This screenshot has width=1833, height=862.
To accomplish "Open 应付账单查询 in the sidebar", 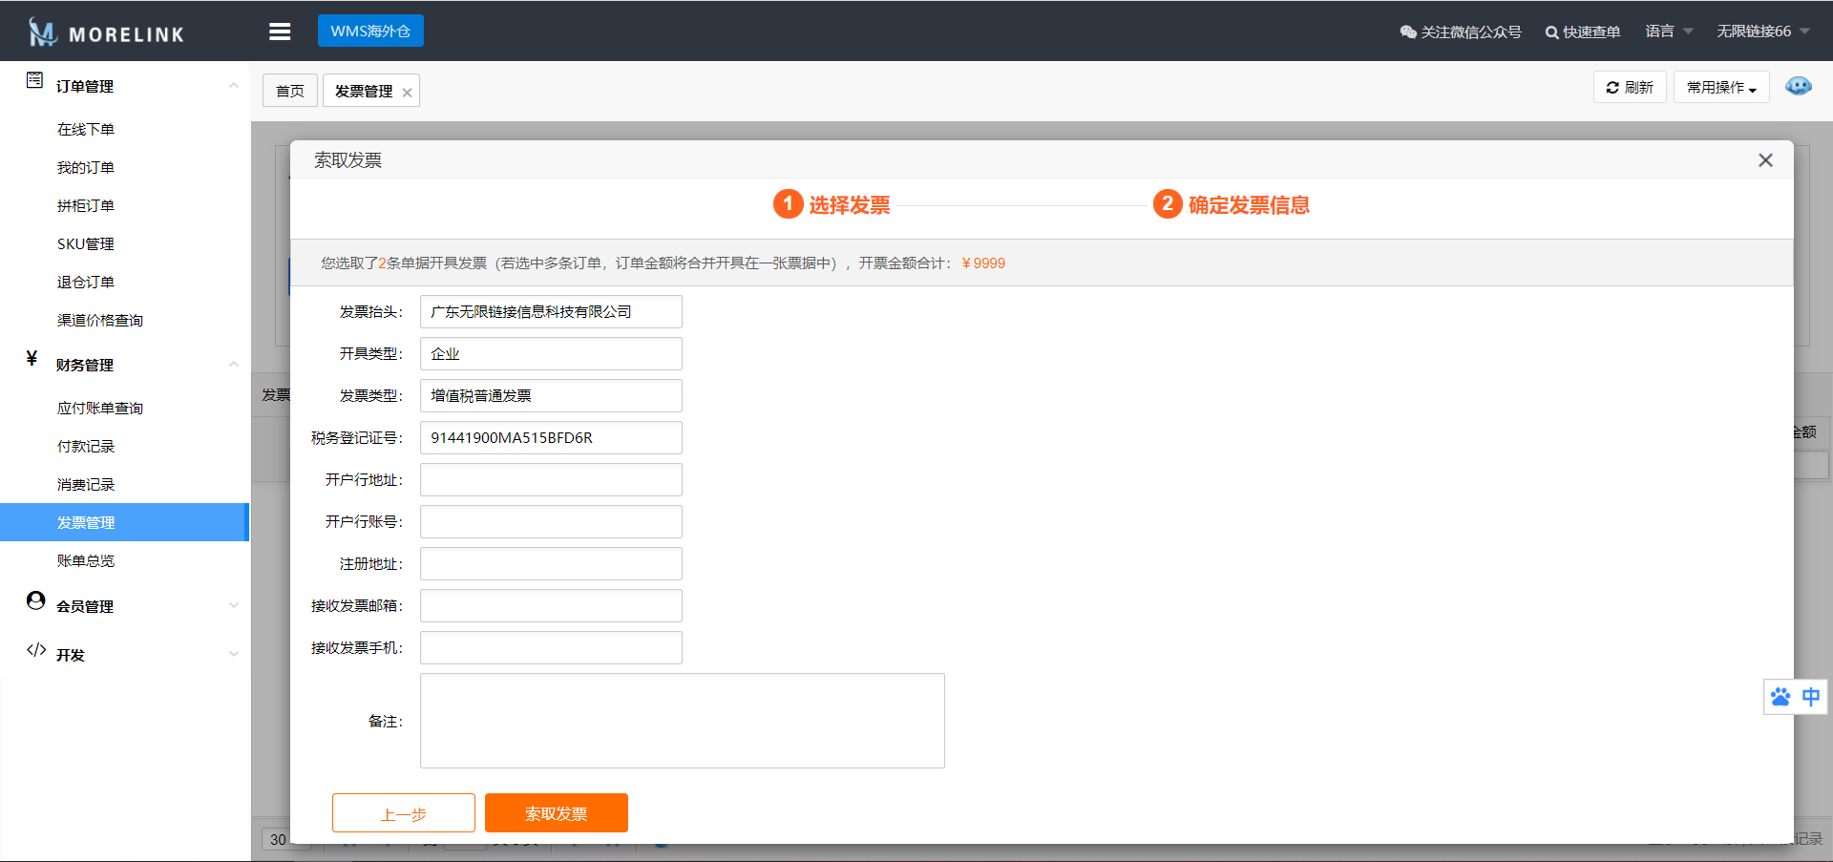I will point(100,408).
